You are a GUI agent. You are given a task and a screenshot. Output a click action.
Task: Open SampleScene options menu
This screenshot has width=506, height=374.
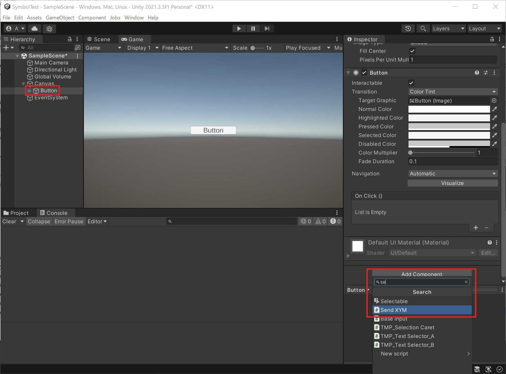(x=77, y=56)
